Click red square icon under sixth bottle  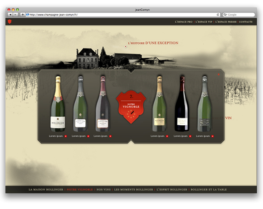(x=212, y=136)
